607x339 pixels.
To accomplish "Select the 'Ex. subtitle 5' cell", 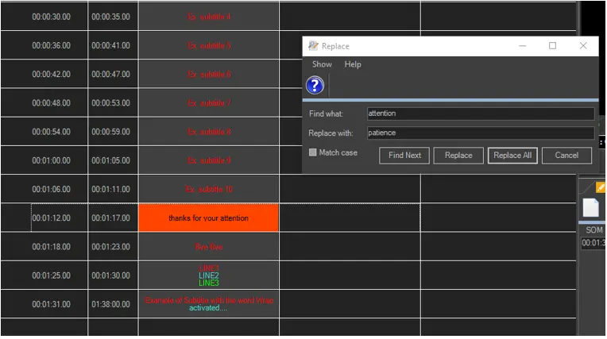I will pyautogui.click(x=208, y=45).
